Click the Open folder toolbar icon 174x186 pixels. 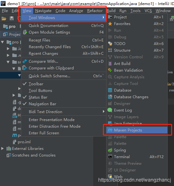pos(4,18)
